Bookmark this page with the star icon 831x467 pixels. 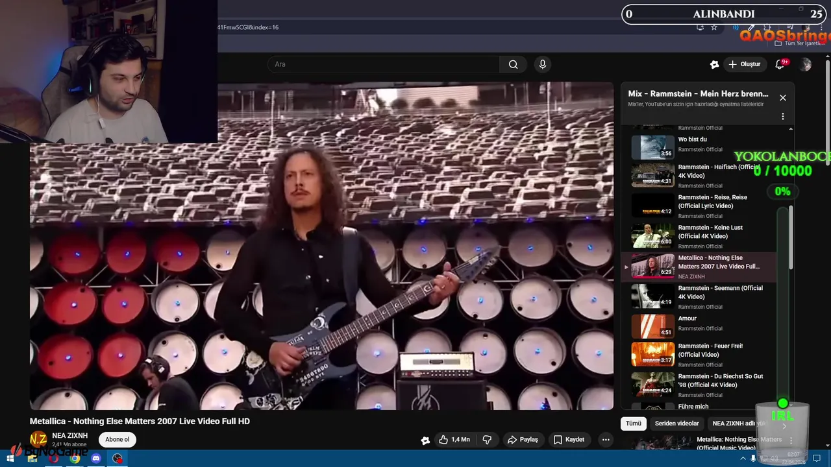(x=714, y=27)
